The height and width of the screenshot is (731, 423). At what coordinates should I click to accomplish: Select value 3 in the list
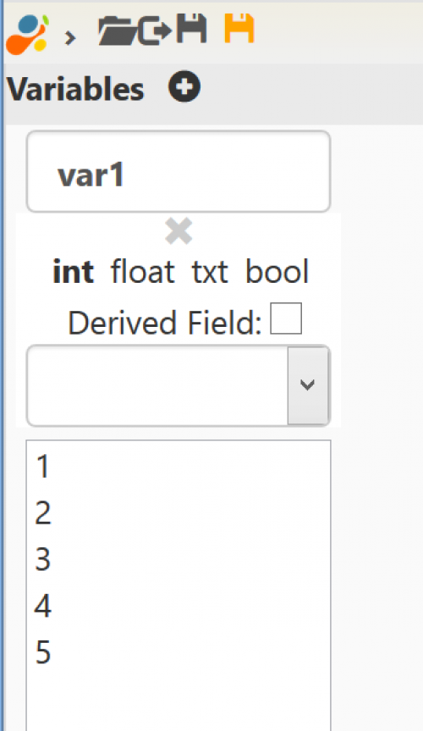click(x=179, y=559)
